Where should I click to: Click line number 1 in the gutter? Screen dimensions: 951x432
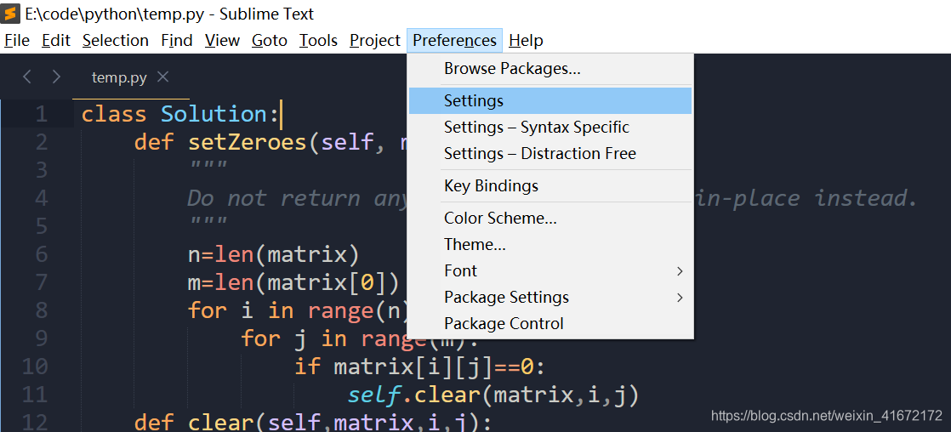(x=41, y=114)
